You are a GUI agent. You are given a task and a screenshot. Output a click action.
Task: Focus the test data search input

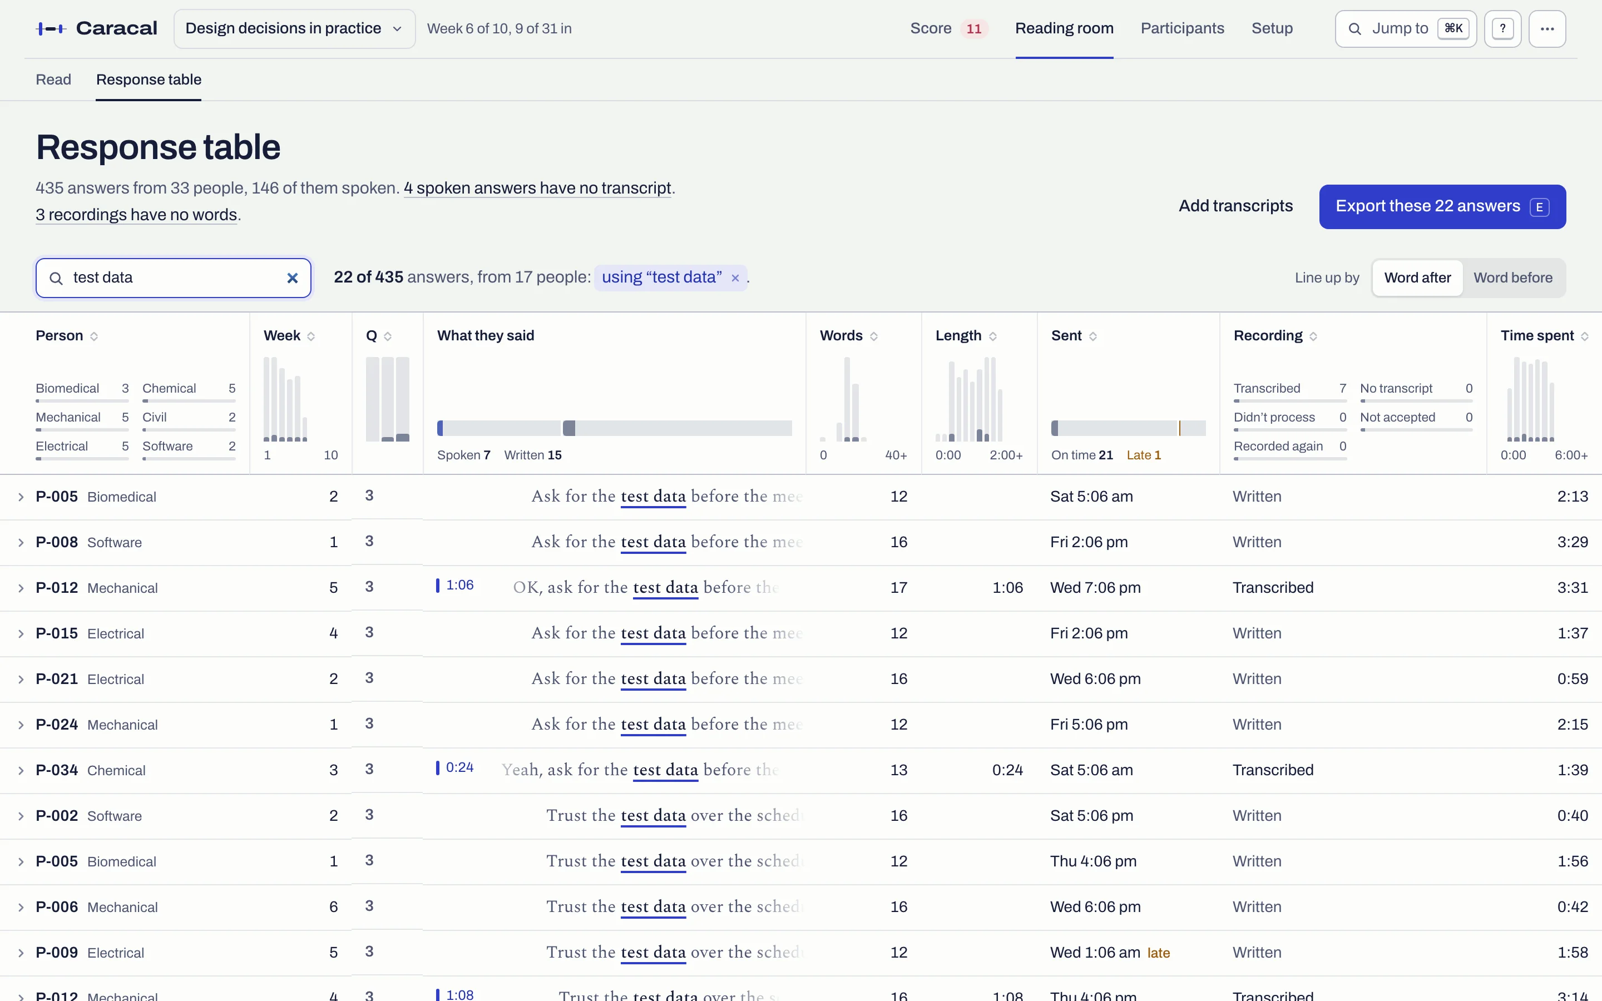pyautogui.click(x=174, y=278)
